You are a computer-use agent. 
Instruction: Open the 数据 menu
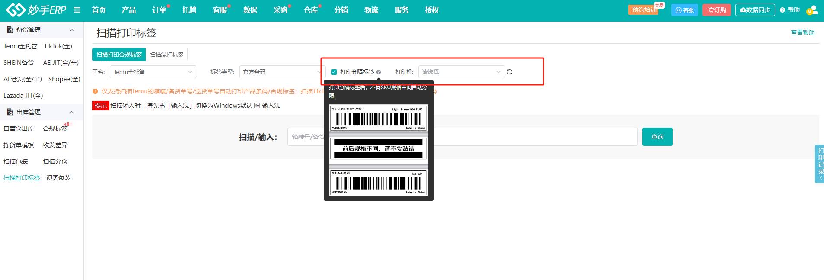pos(250,10)
